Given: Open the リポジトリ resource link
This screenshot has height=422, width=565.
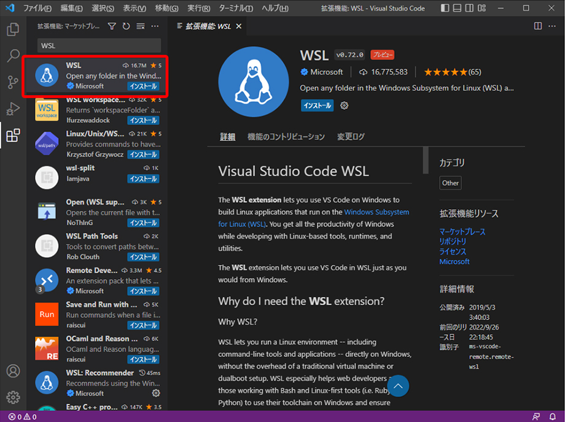Looking at the screenshot, I should tap(453, 242).
